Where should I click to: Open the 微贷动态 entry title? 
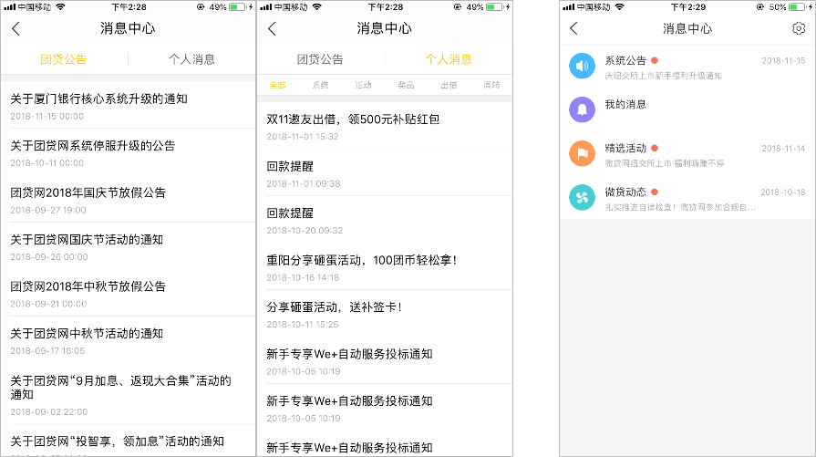tap(625, 192)
